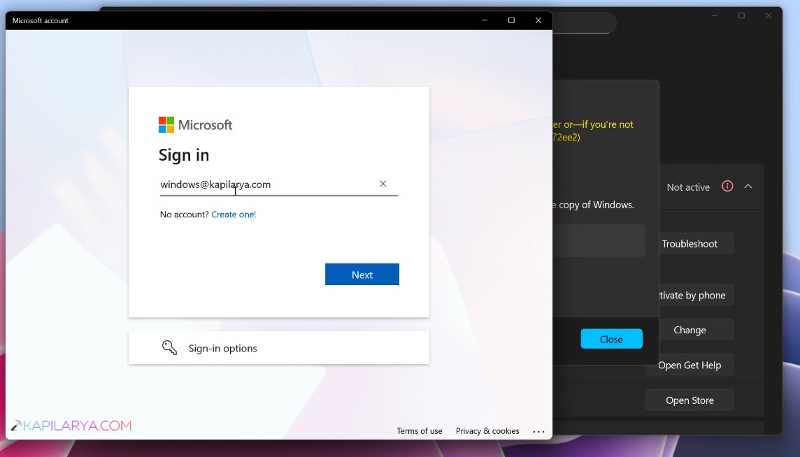Follow the Create one! link
This screenshot has width=800, height=457.
click(x=234, y=214)
